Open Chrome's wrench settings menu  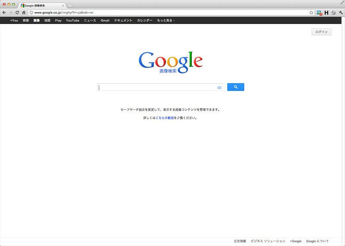tap(341, 13)
